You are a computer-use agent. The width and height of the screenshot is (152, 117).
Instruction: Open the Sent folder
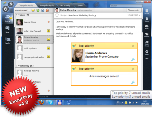(7, 30)
